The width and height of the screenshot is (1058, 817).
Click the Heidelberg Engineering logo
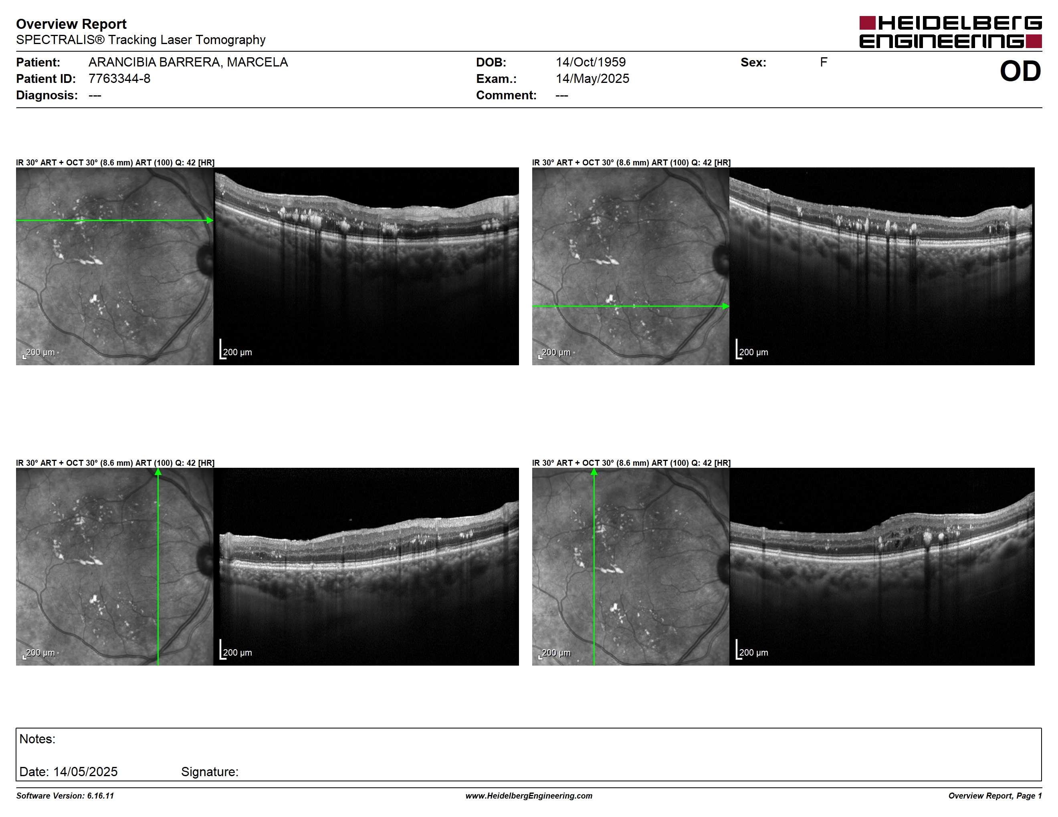coord(951,32)
